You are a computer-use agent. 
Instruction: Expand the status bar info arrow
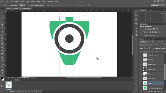[x=35, y=78]
